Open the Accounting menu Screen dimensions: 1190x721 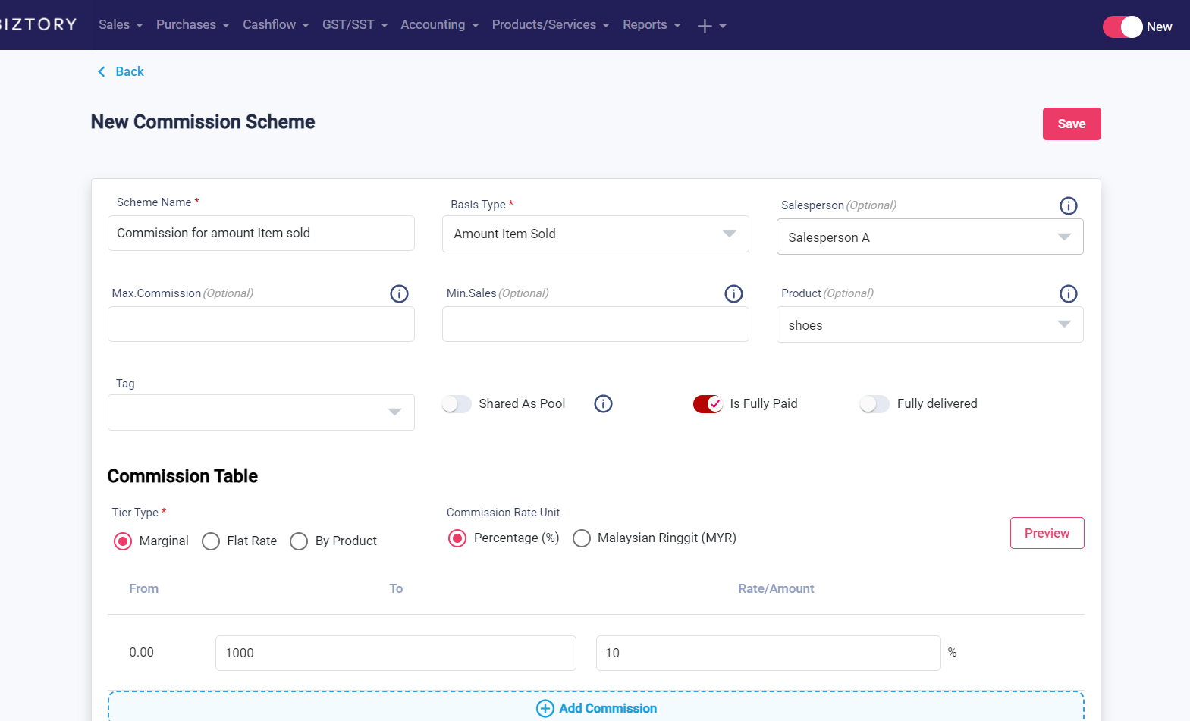tap(440, 25)
